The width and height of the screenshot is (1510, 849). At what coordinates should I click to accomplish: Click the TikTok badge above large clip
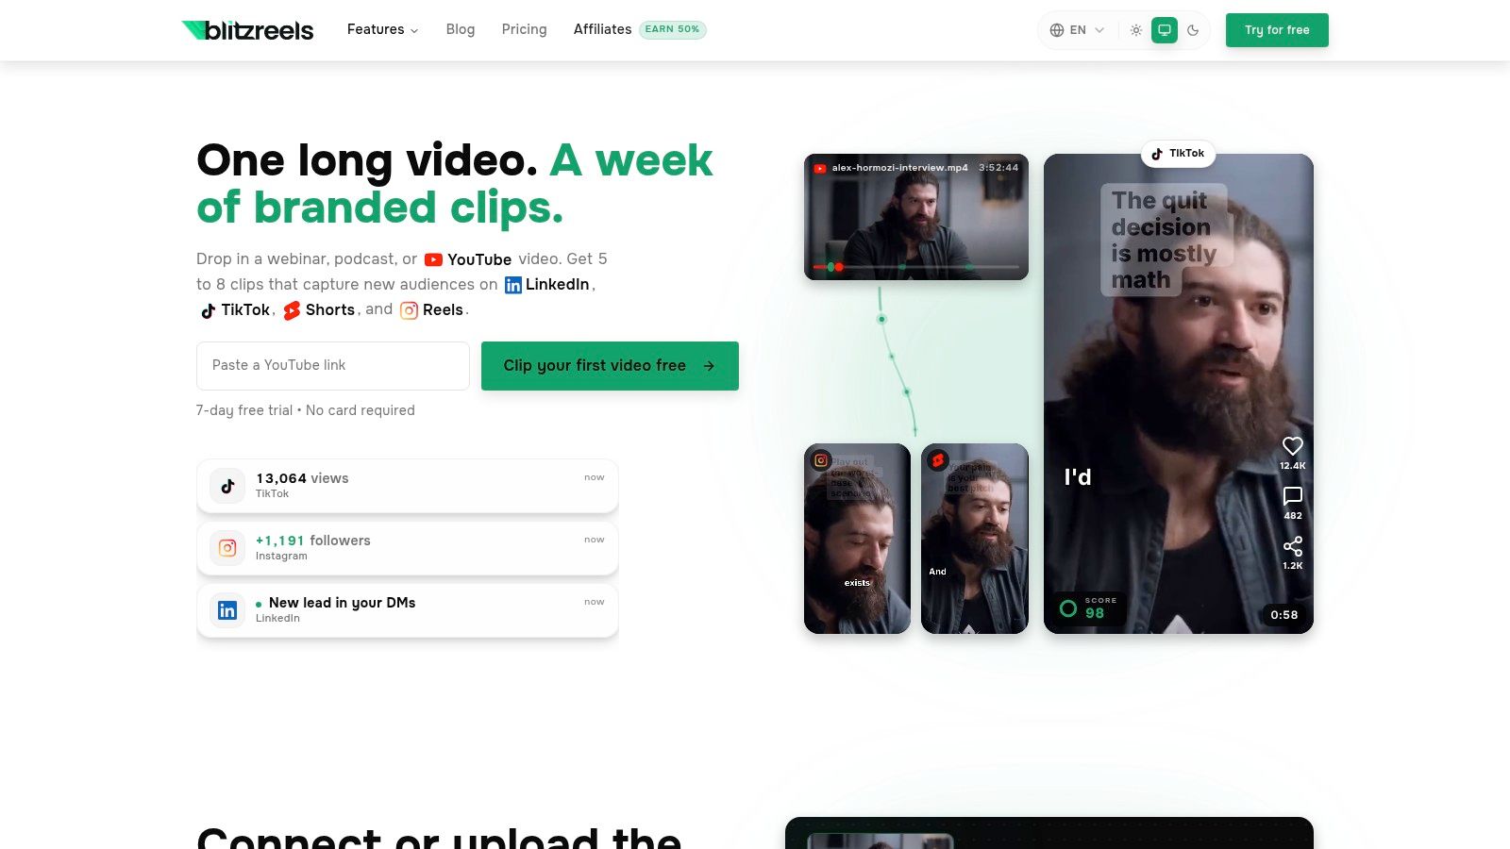pos(1178,154)
